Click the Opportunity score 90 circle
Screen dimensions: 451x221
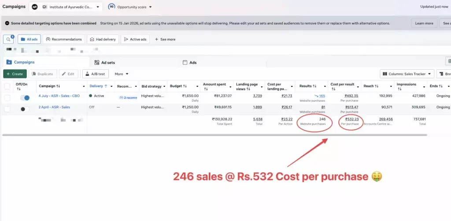click(x=111, y=7)
